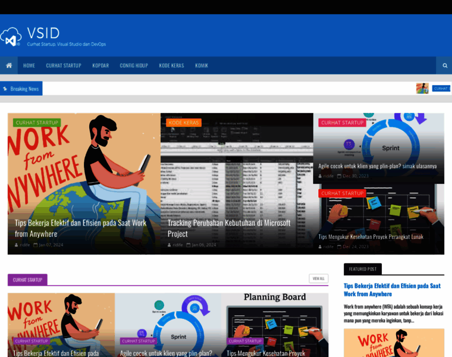This screenshot has height=357, width=452.
Task: Click the home icon in navigation bar
Action: pos(9,65)
